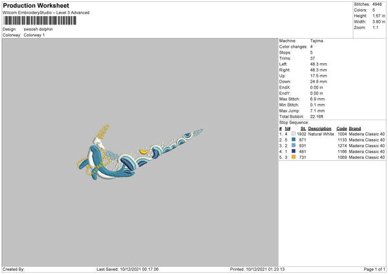The image size is (388, 274).
Task: Click the 'Last Saved: 10/12/2021 00.17.06' footer text
Action: coord(127,269)
